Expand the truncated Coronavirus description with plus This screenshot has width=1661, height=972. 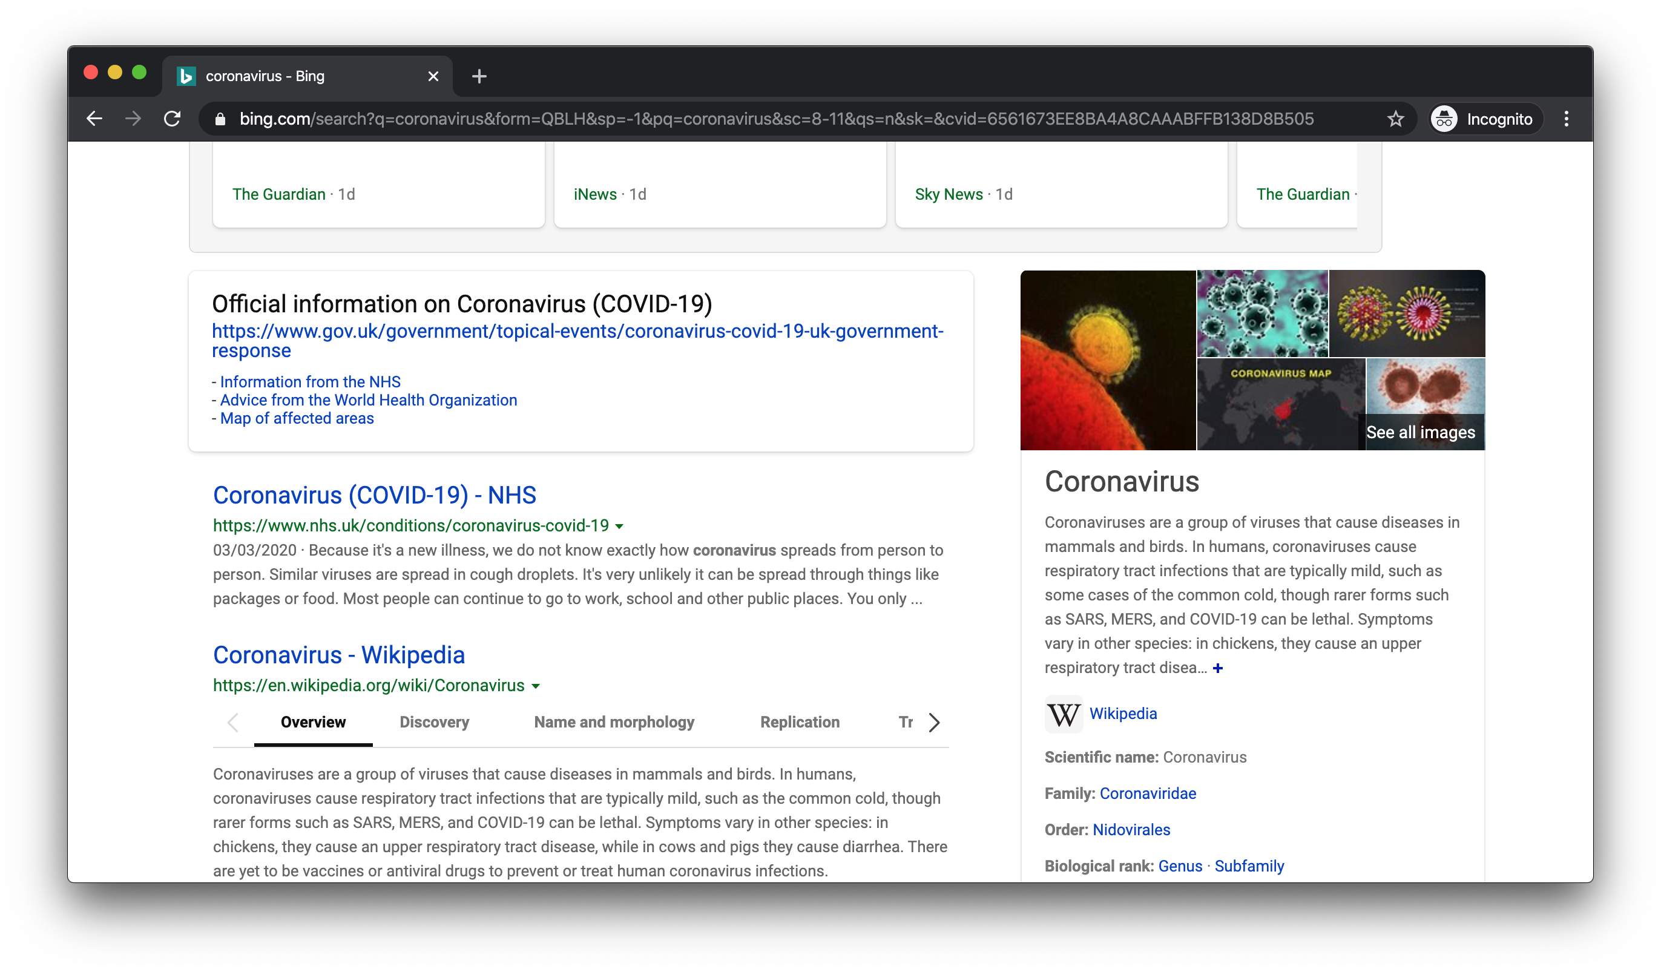coord(1218,668)
